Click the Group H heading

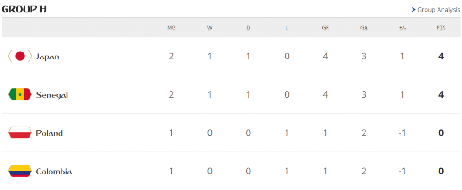[x=24, y=9]
